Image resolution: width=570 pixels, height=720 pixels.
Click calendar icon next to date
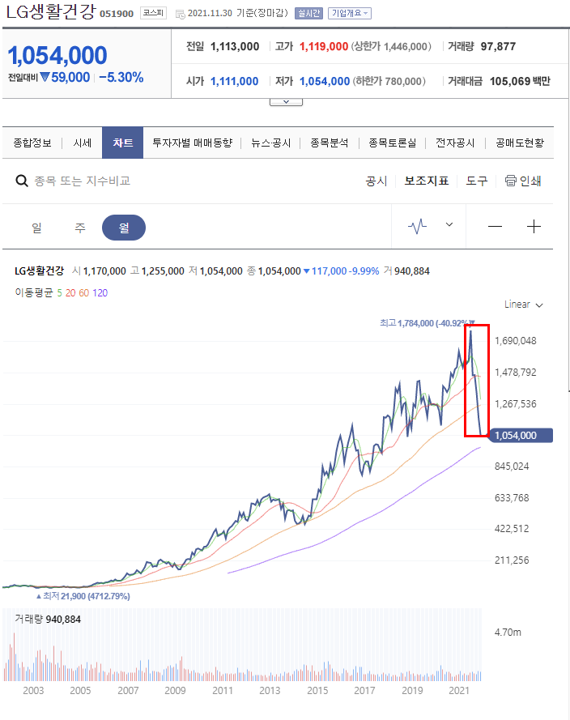pos(181,15)
